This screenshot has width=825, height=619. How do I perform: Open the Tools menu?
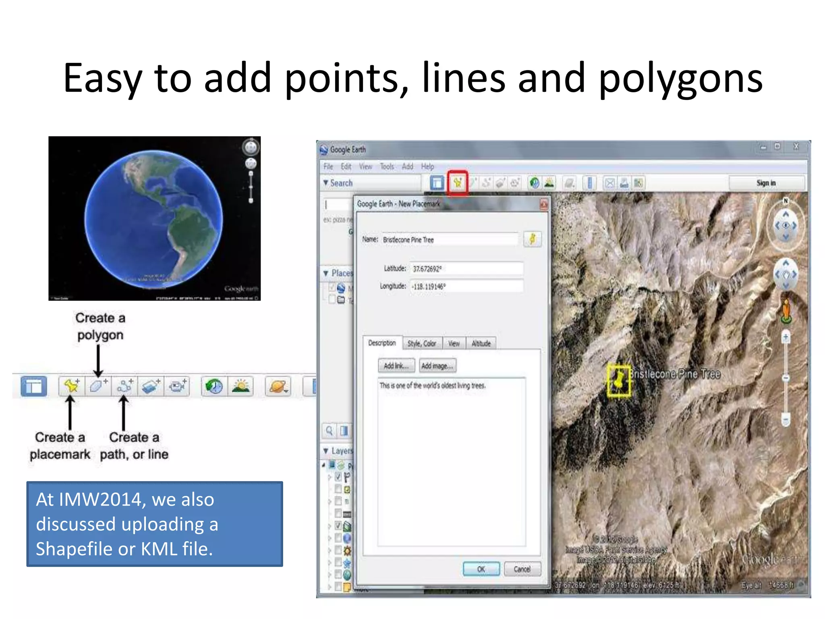click(x=387, y=166)
